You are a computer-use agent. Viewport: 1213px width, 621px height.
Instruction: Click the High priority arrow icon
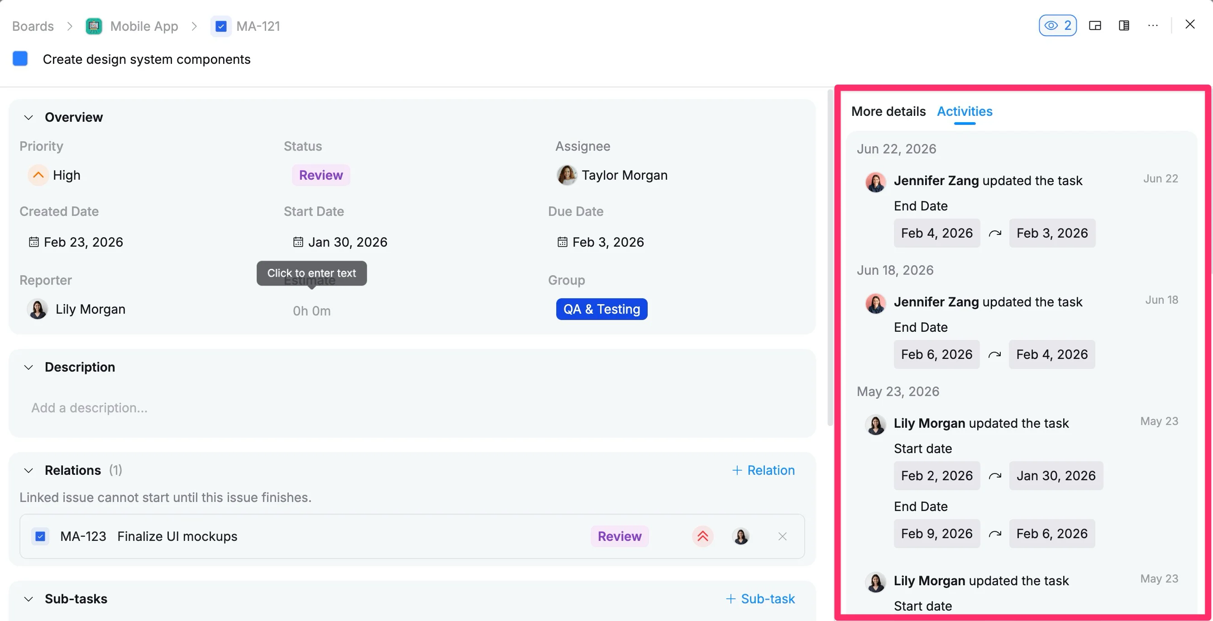(38, 175)
